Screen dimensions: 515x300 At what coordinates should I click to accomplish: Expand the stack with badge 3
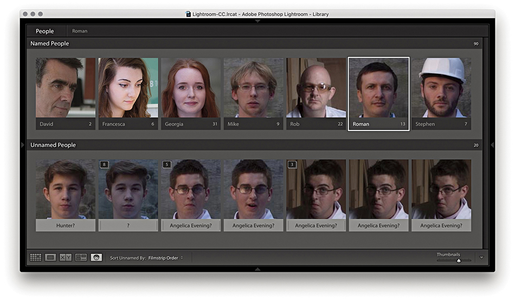click(292, 165)
